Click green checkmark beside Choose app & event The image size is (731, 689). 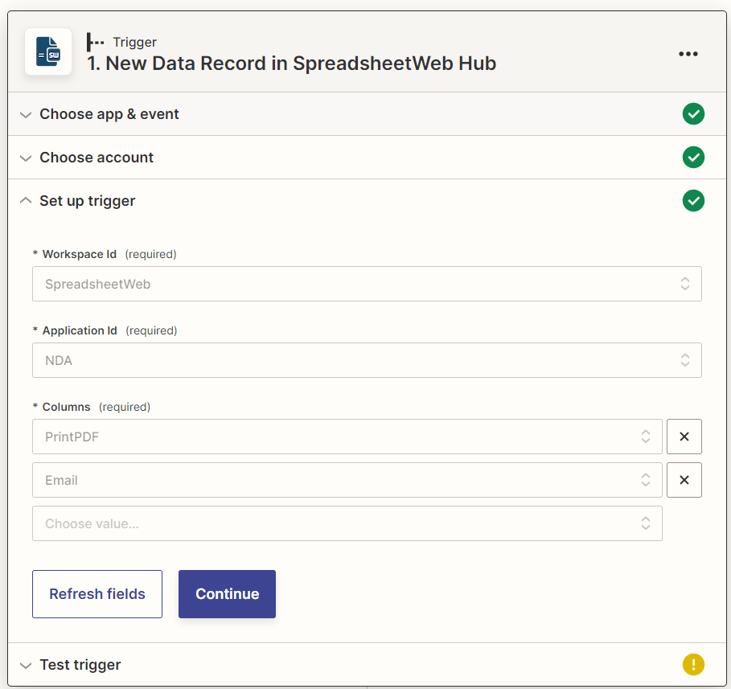tap(693, 113)
